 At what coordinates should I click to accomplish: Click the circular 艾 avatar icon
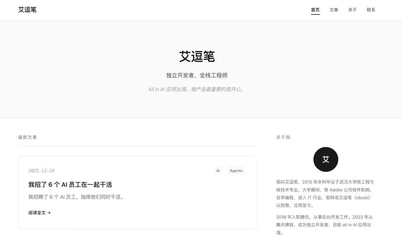point(326,159)
